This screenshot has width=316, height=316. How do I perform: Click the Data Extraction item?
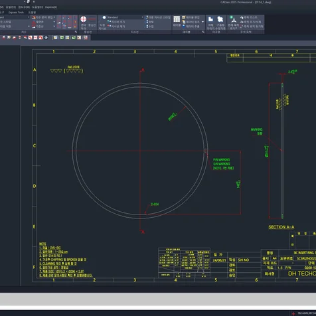coord(191,26)
